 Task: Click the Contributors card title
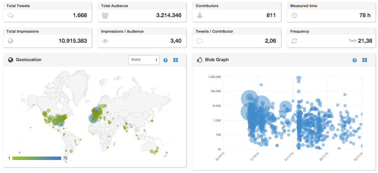coord(207,6)
